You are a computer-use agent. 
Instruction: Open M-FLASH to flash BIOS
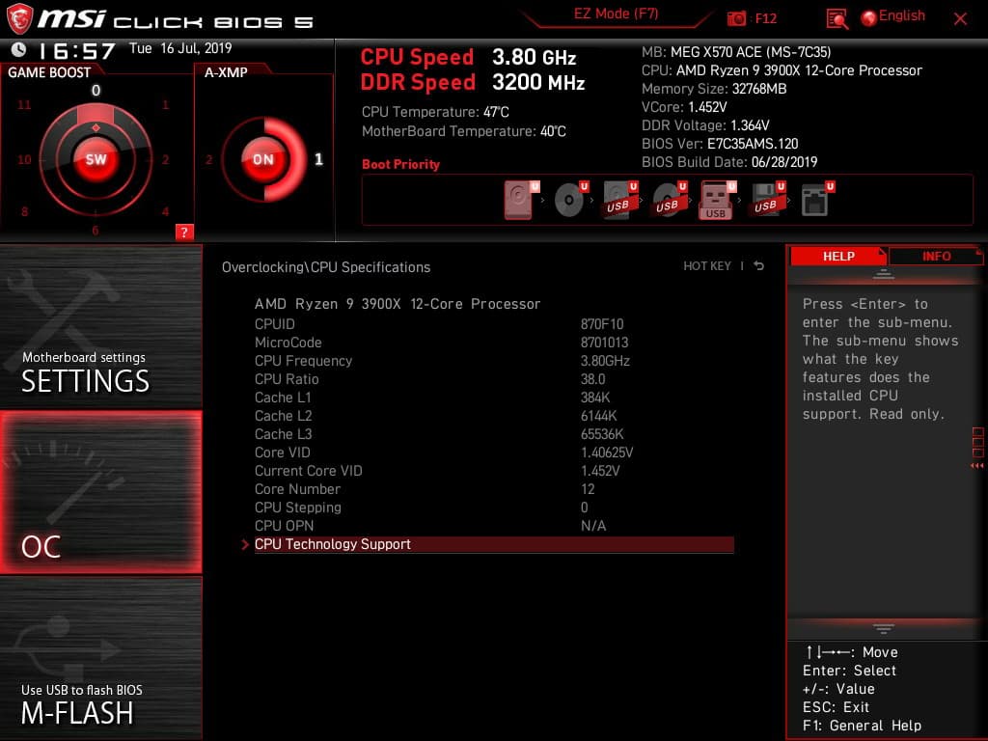coord(100,658)
